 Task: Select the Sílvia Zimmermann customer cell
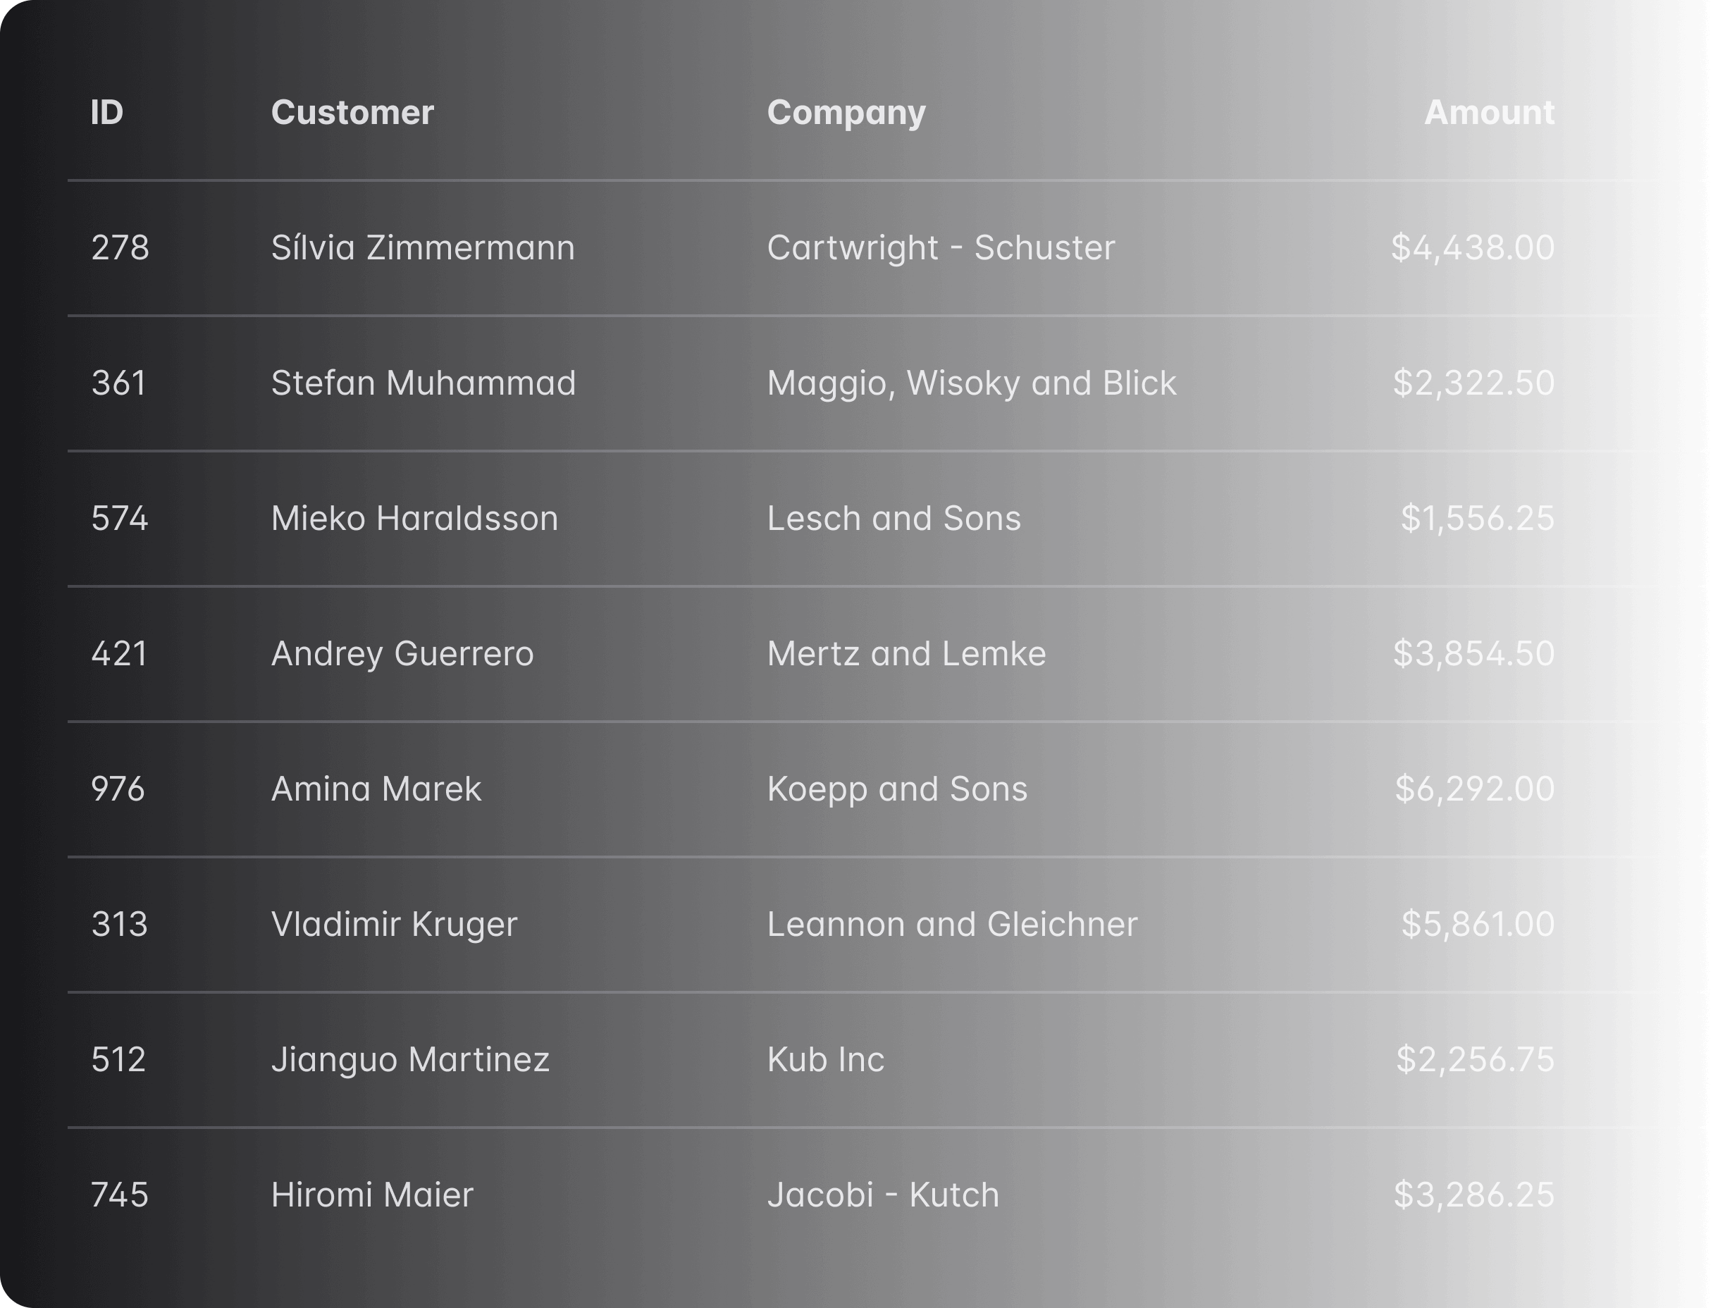point(423,248)
